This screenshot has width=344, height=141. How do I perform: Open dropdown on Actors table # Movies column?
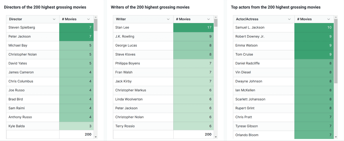329,19
